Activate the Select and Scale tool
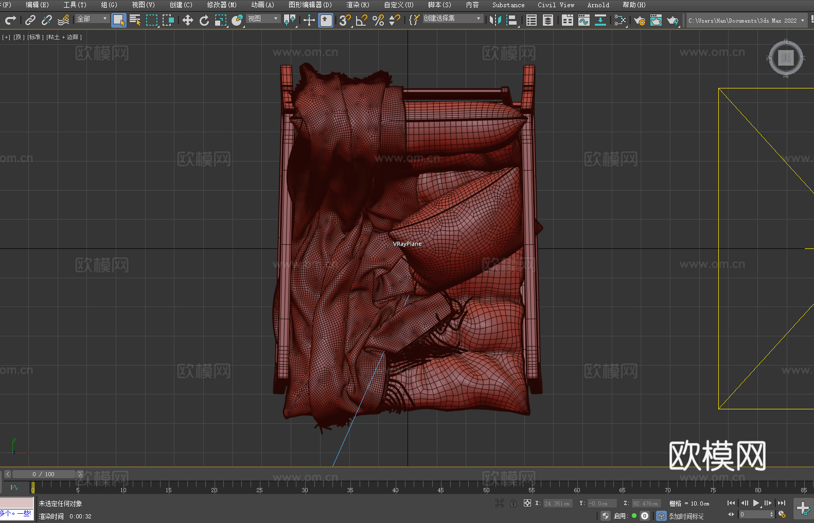Screen dimensions: 814x523 (221, 21)
